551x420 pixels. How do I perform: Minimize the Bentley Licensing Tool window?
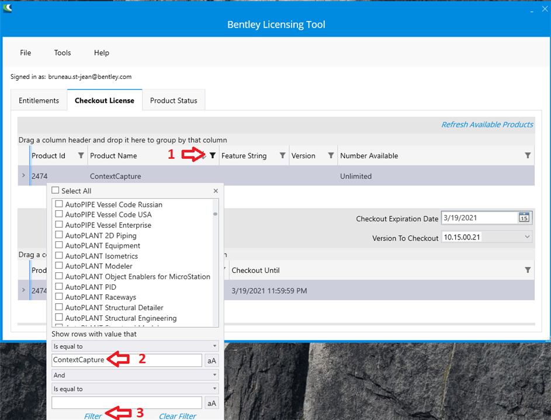(x=532, y=11)
